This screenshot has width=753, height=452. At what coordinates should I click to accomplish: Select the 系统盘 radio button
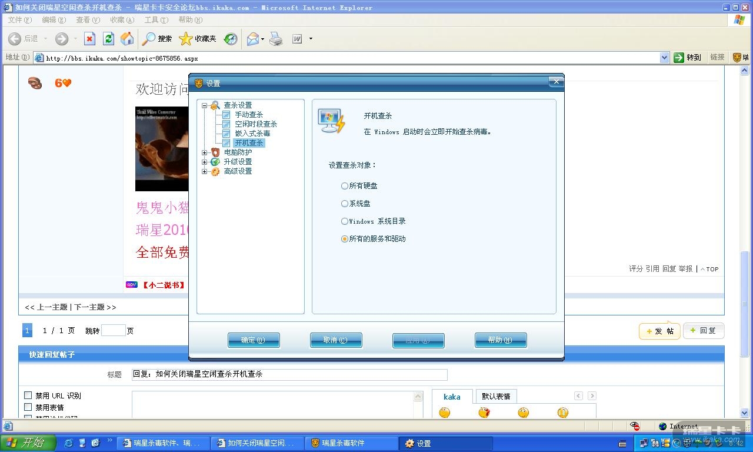(x=345, y=204)
